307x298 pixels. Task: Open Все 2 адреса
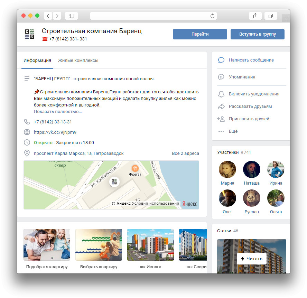pyautogui.click(x=185, y=153)
